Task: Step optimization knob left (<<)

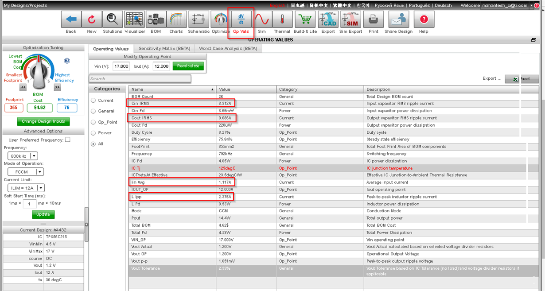Action: [23, 88]
